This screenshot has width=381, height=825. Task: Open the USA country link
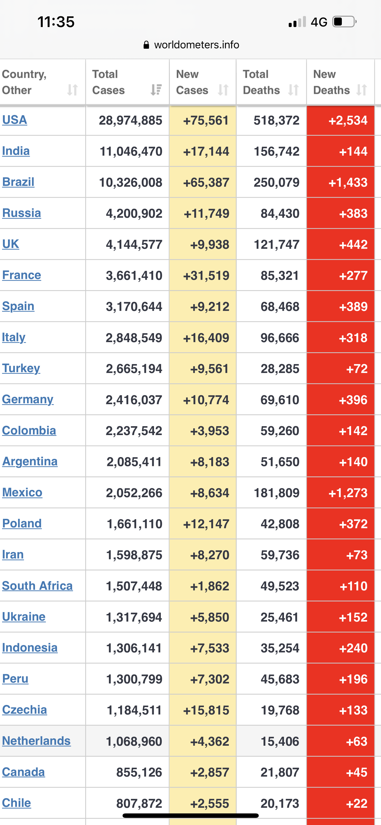(x=15, y=120)
